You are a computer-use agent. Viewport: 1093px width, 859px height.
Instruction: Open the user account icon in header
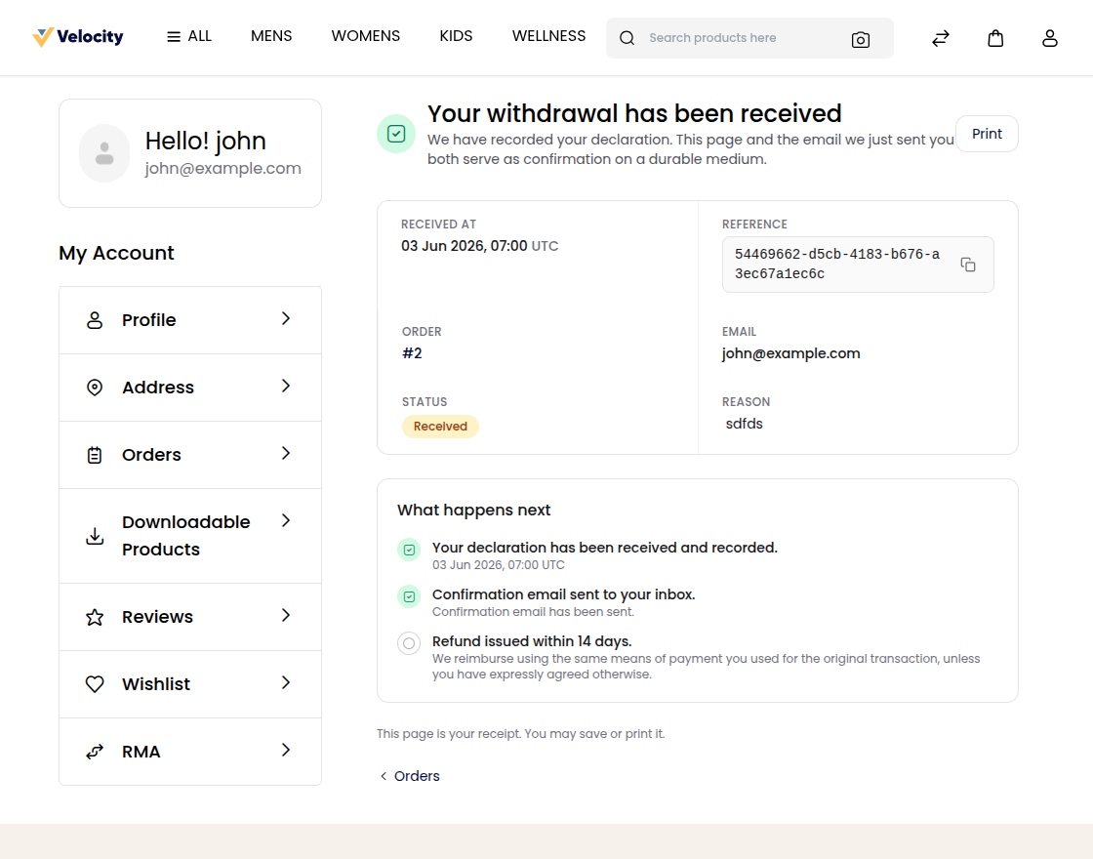(1050, 38)
